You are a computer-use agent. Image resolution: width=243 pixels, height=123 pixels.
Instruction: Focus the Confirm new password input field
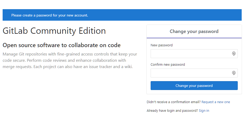point(194,73)
